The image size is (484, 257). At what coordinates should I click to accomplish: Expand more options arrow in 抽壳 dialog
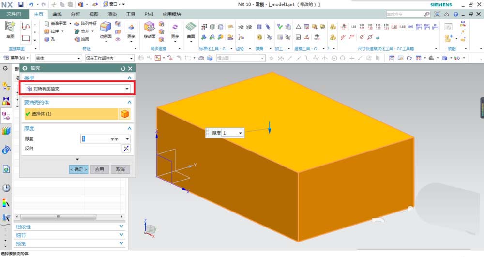point(77,160)
